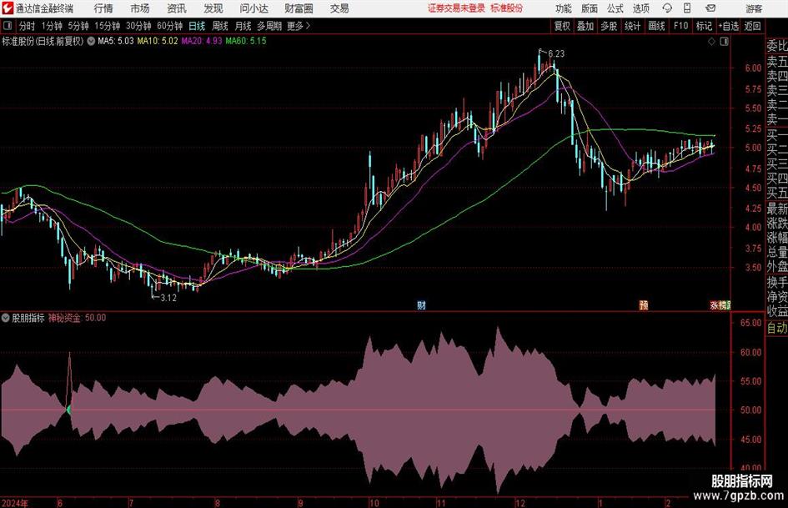
Task: Switch to 1分钟 period
Action: [x=52, y=26]
